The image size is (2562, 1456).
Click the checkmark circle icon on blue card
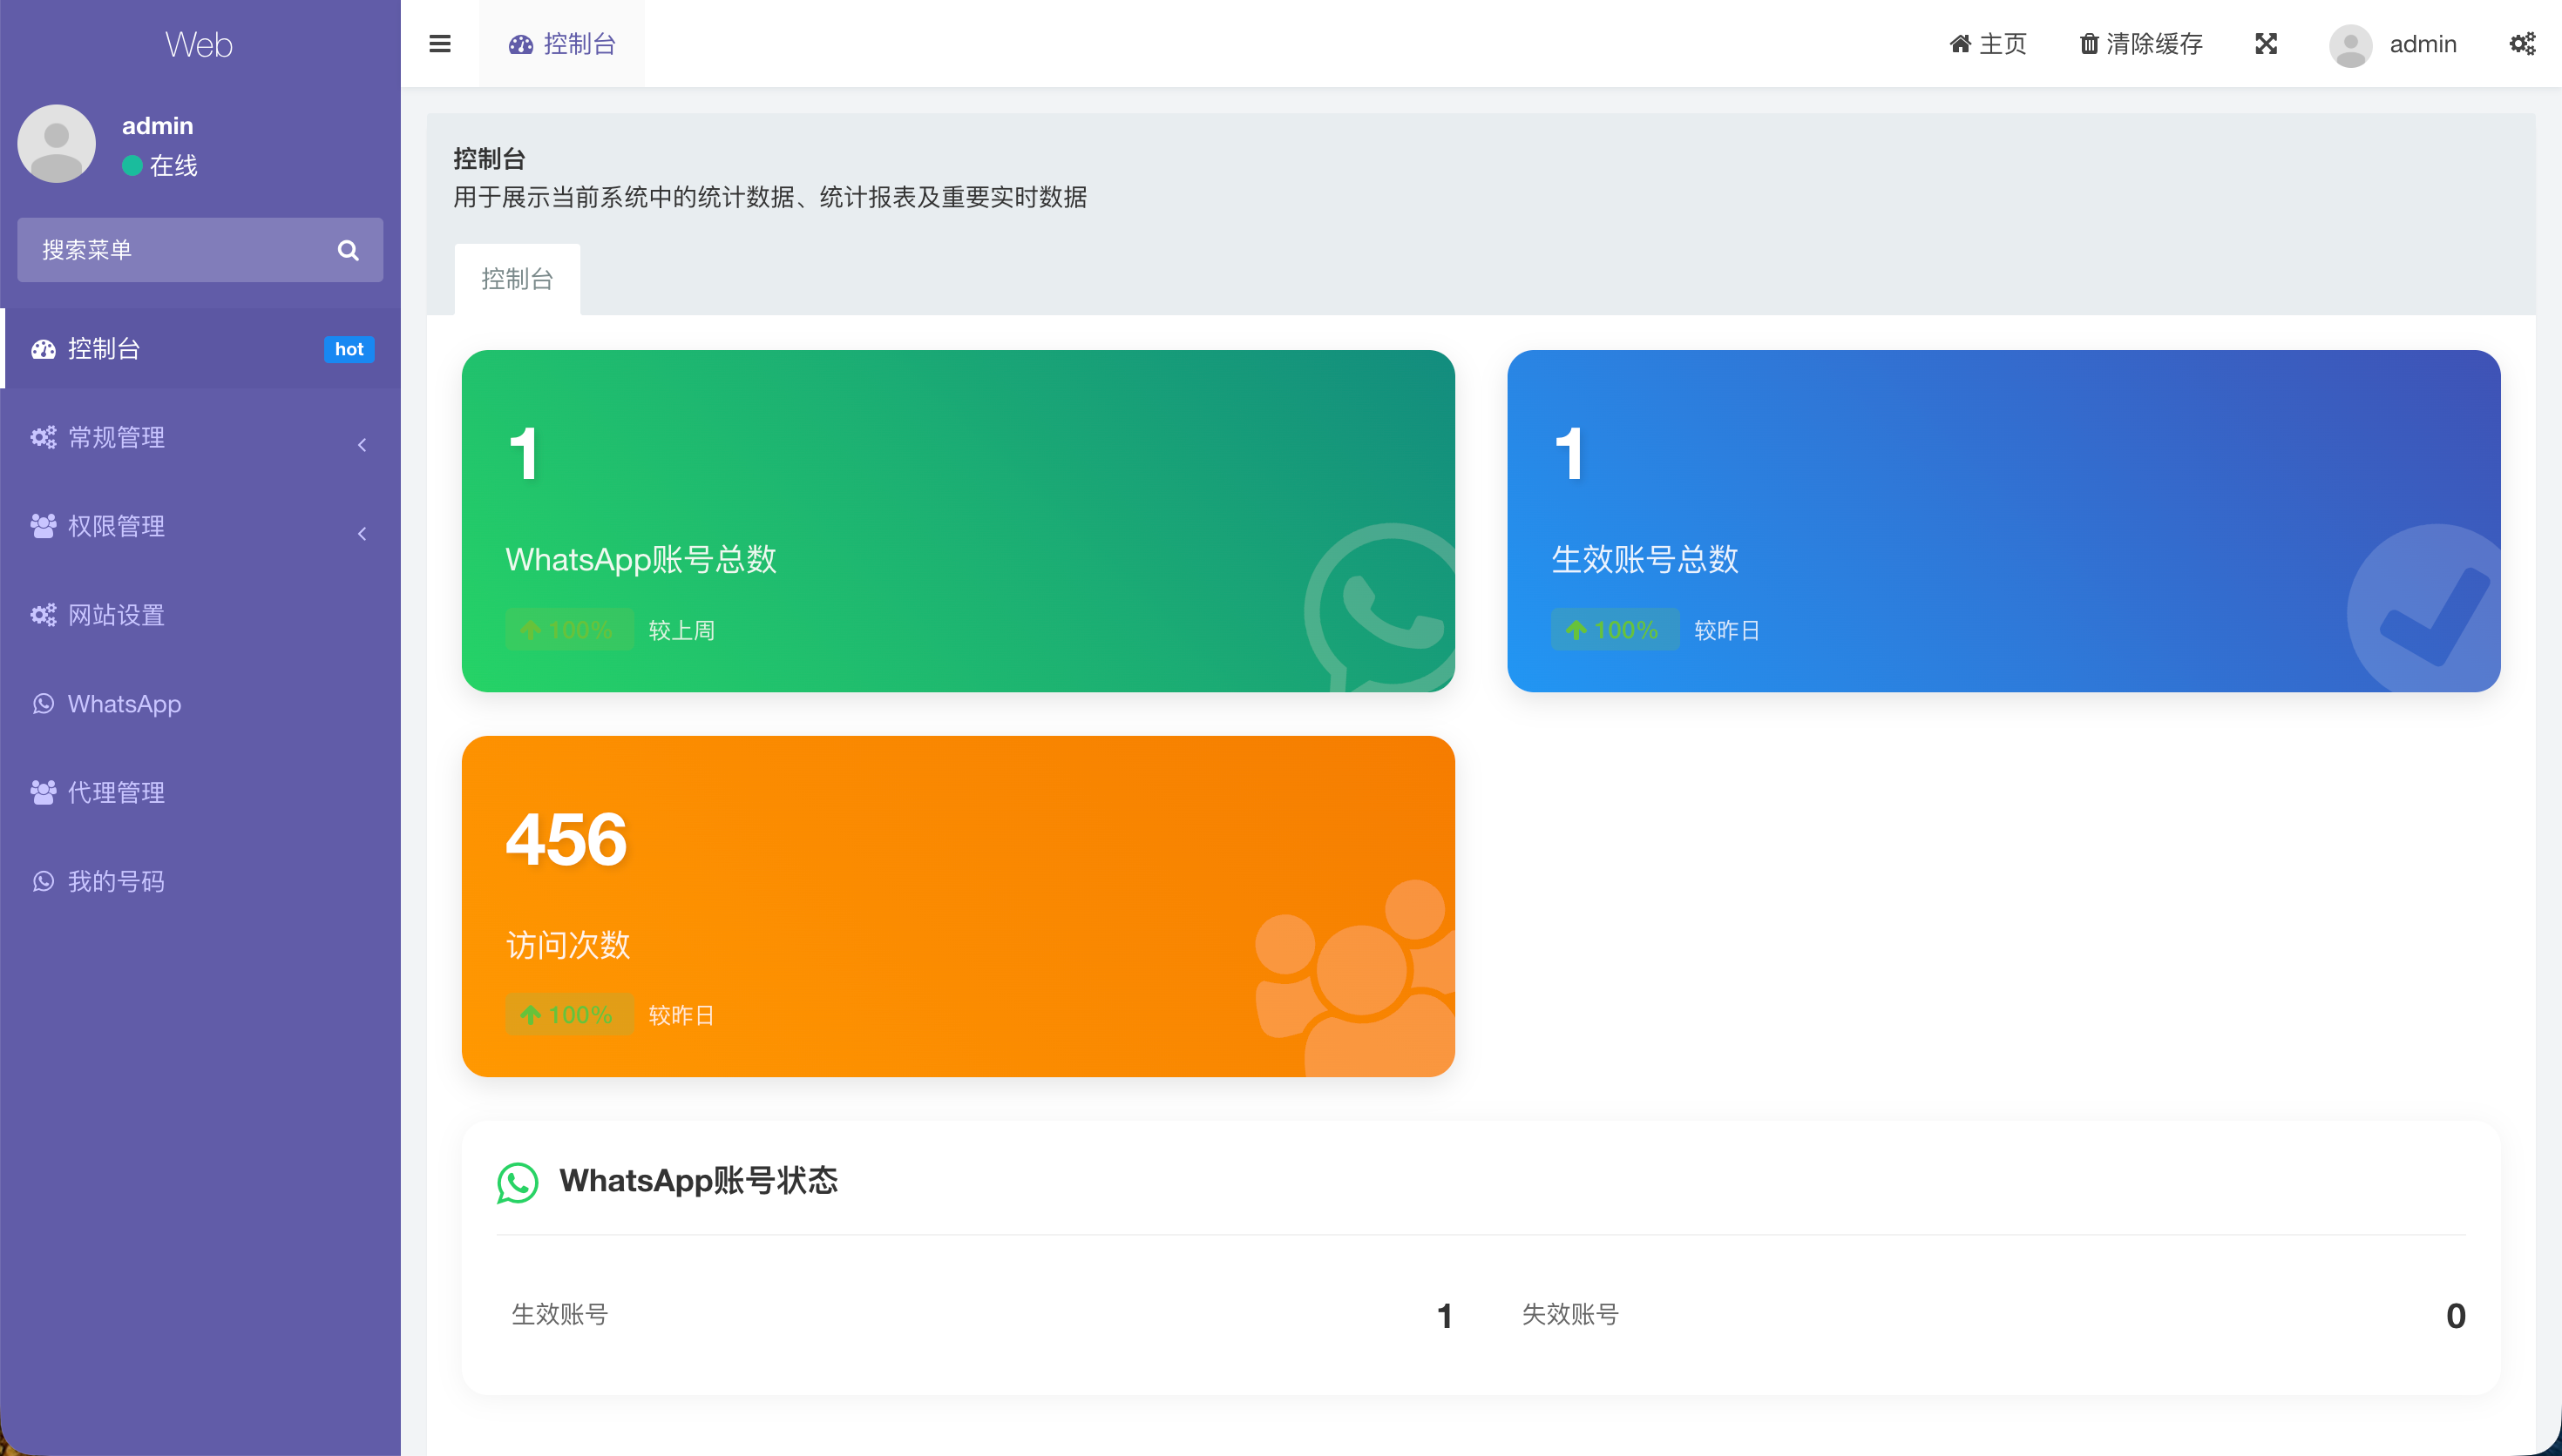click(2424, 608)
